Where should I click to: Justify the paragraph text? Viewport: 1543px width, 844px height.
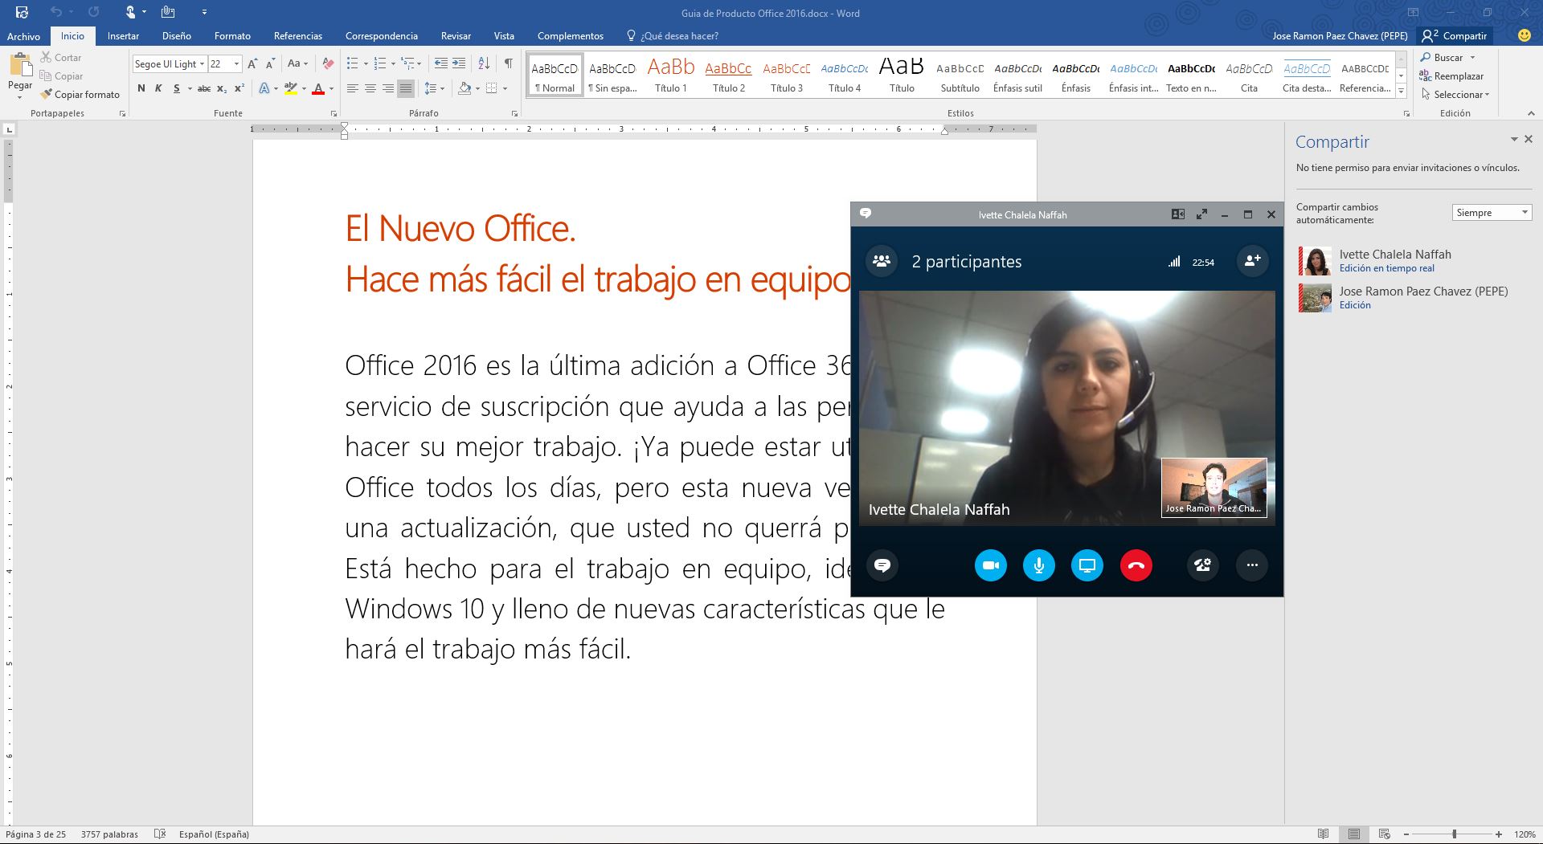pos(406,88)
